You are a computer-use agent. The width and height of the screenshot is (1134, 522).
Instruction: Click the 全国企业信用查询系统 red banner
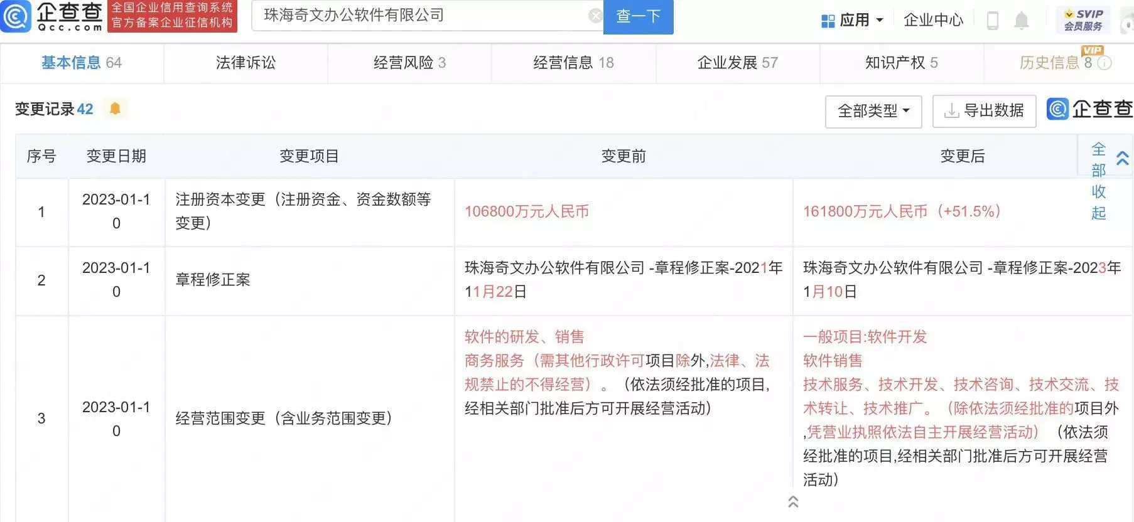[x=172, y=16]
